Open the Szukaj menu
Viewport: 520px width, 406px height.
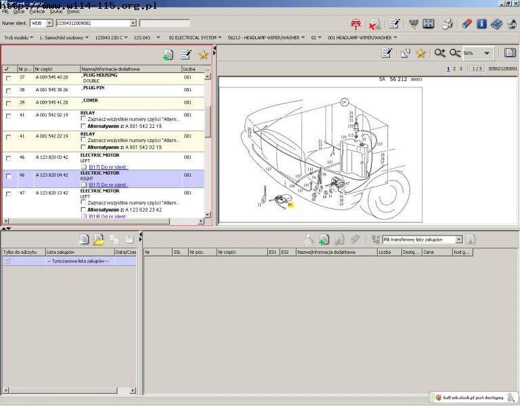[56, 12]
